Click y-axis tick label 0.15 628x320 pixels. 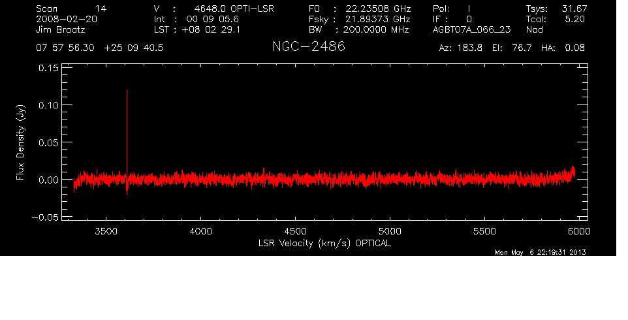pos(48,68)
